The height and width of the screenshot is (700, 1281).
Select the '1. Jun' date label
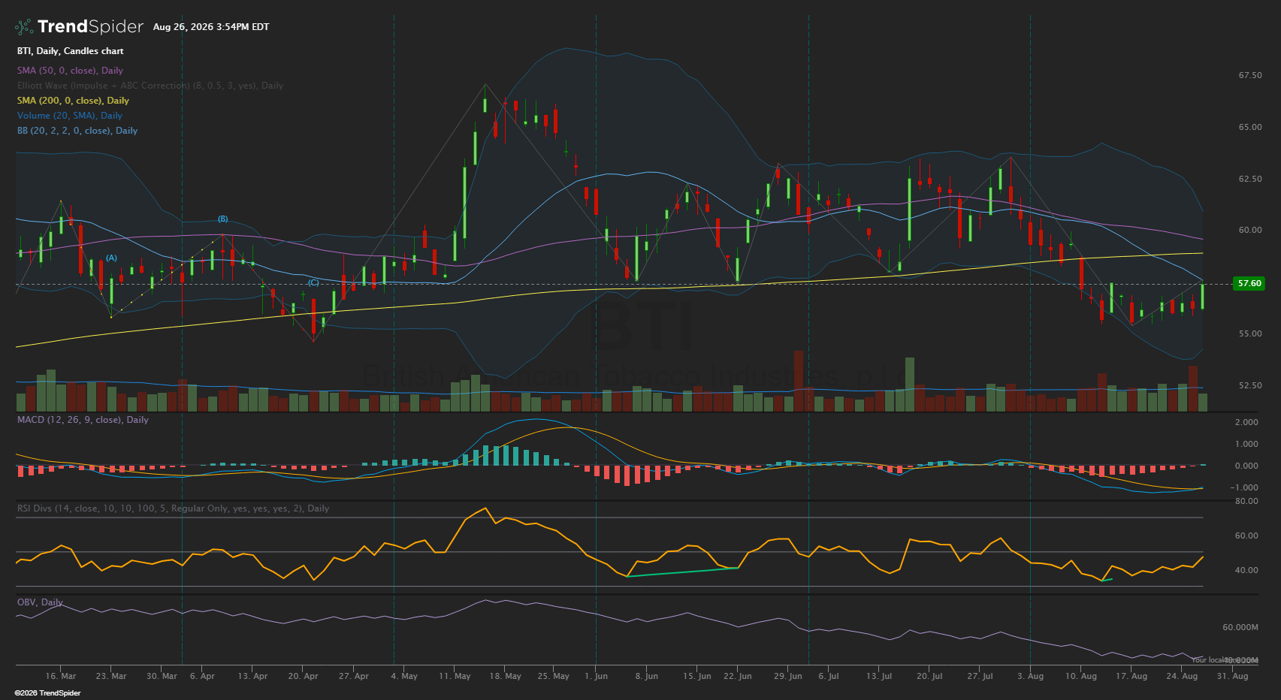coord(597,676)
